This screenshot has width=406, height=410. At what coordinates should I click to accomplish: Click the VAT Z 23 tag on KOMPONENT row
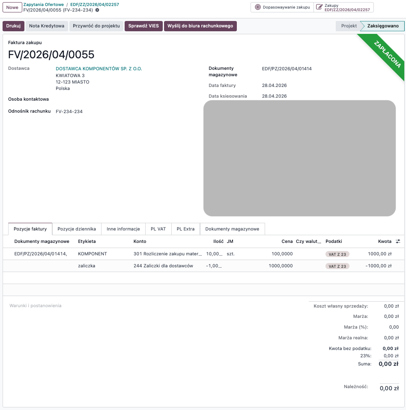tap(337, 254)
